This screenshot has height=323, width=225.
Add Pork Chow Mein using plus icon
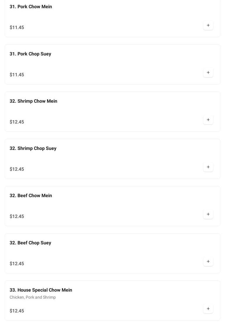pos(208,26)
